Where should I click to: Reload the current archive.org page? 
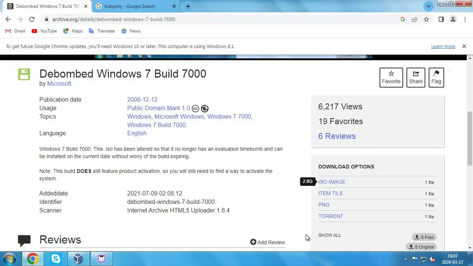click(32, 19)
